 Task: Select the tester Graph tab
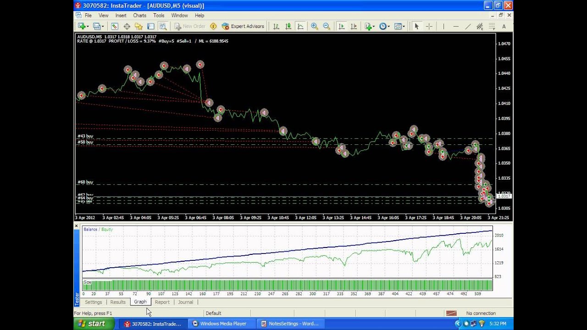(140, 302)
